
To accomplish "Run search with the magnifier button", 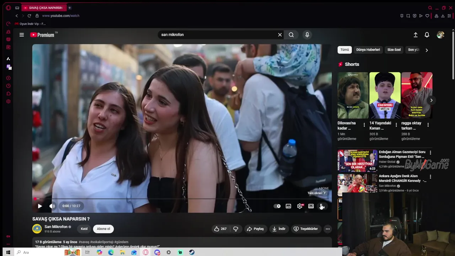I will tap(291, 35).
